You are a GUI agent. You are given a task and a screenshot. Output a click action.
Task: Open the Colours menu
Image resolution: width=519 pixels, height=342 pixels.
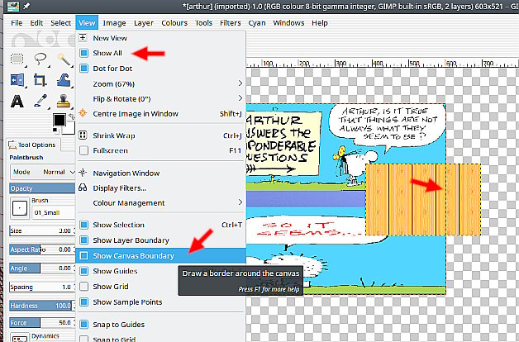pos(174,23)
